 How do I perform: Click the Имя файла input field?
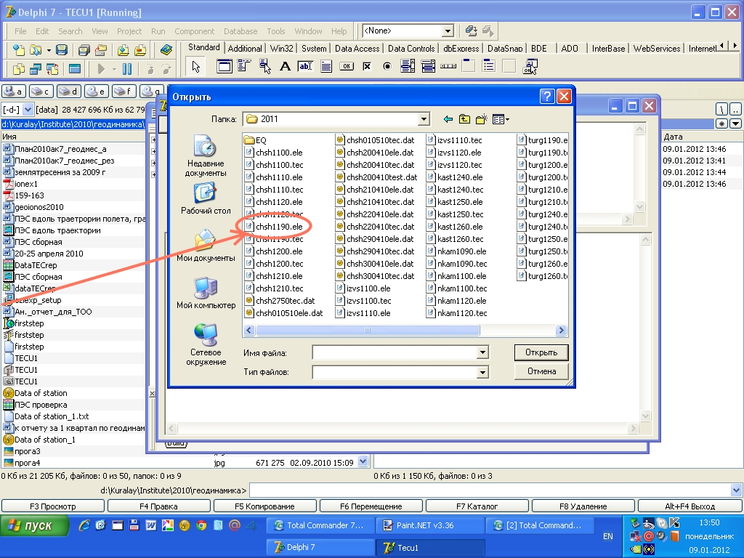395,352
